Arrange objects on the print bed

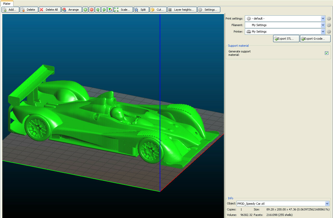71,9
